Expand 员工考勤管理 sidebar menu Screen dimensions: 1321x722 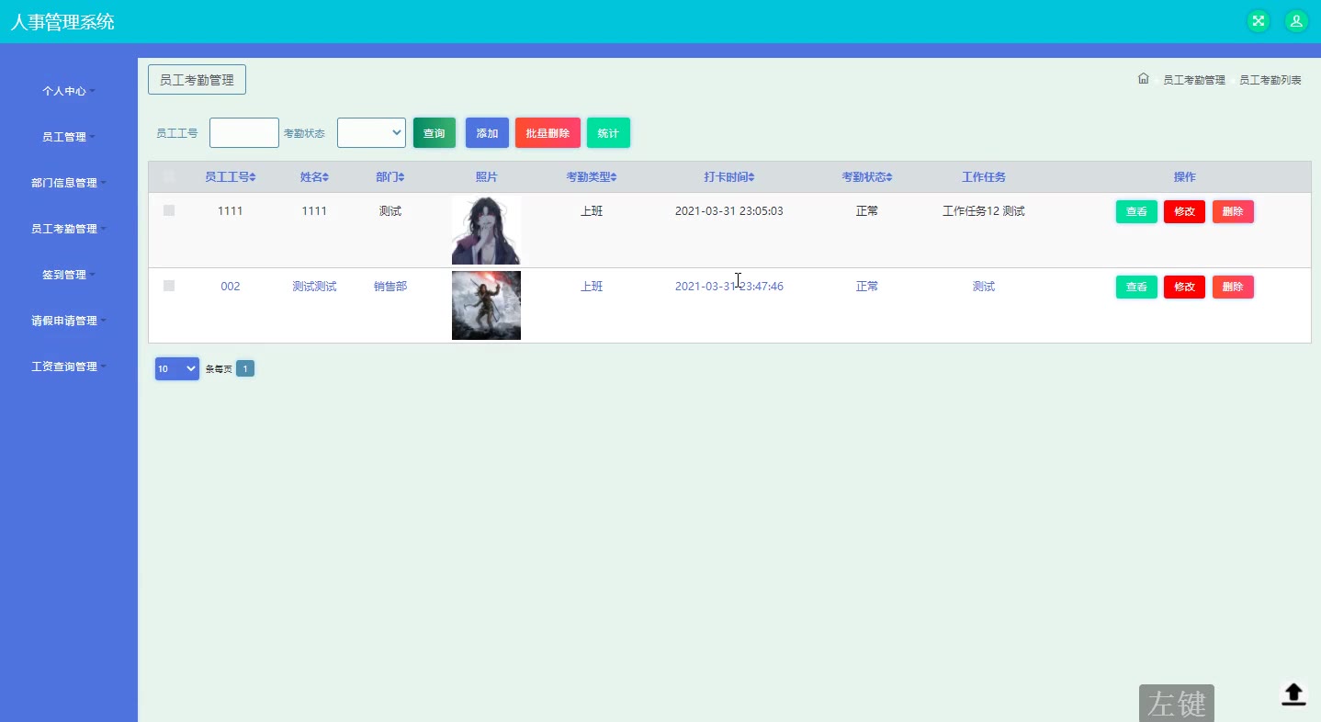pyautogui.click(x=69, y=229)
